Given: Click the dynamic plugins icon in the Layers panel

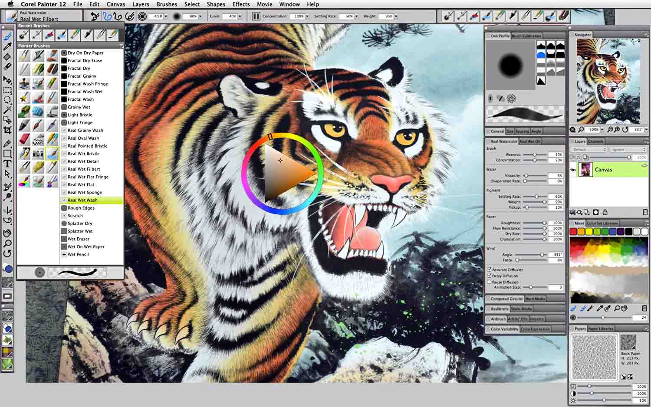Looking at the screenshot, I should [572, 212].
